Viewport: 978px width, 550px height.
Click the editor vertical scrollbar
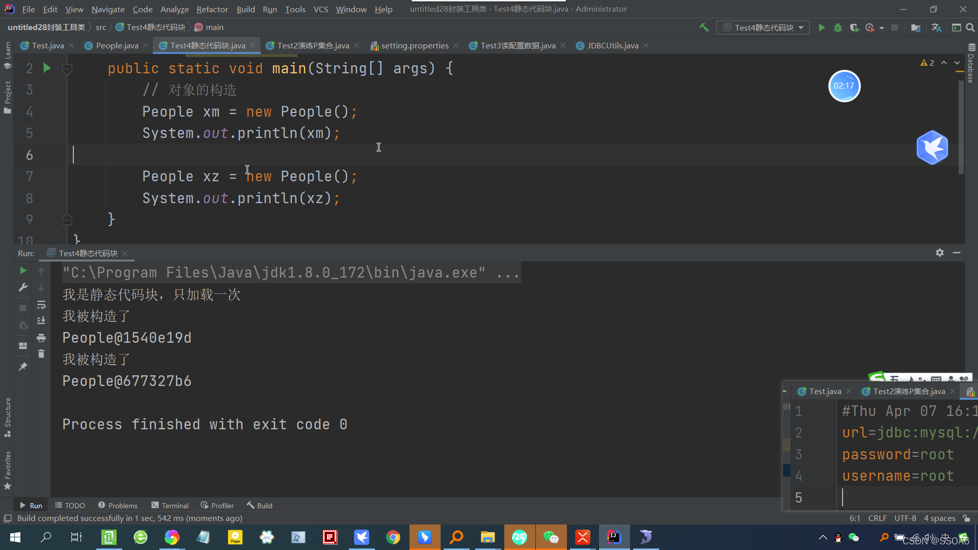tap(961, 127)
